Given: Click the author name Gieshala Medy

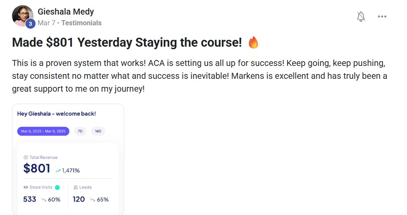Looking at the screenshot, I should (x=66, y=12).
